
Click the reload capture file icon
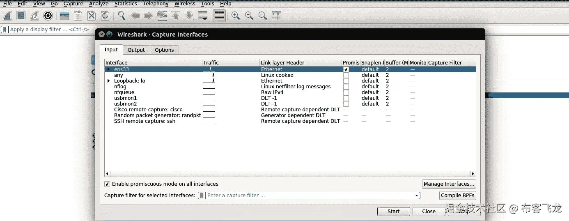pyautogui.click(x=105, y=16)
